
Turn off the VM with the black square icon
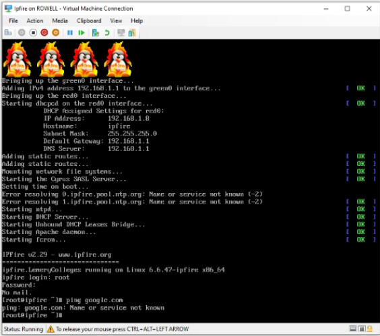point(33,32)
